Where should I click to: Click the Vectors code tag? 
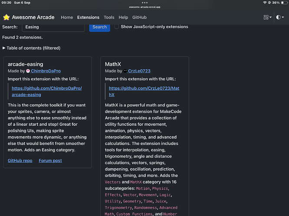[x=113, y=182]
